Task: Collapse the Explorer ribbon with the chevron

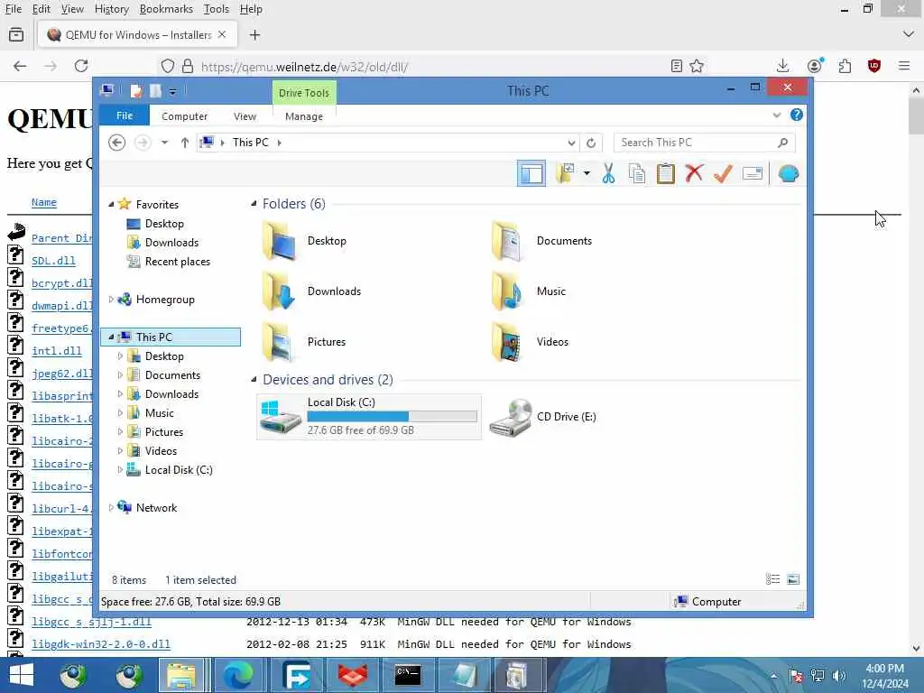Action: click(777, 115)
